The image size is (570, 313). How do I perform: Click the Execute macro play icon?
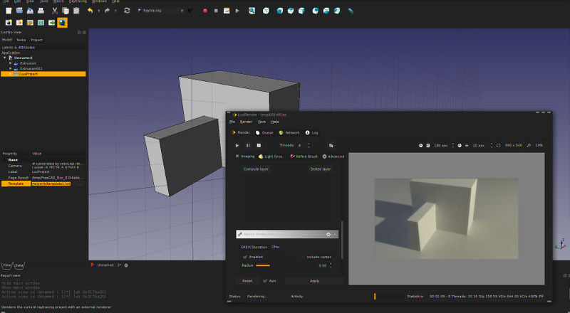pyautogui.click(x=237, y=11)
